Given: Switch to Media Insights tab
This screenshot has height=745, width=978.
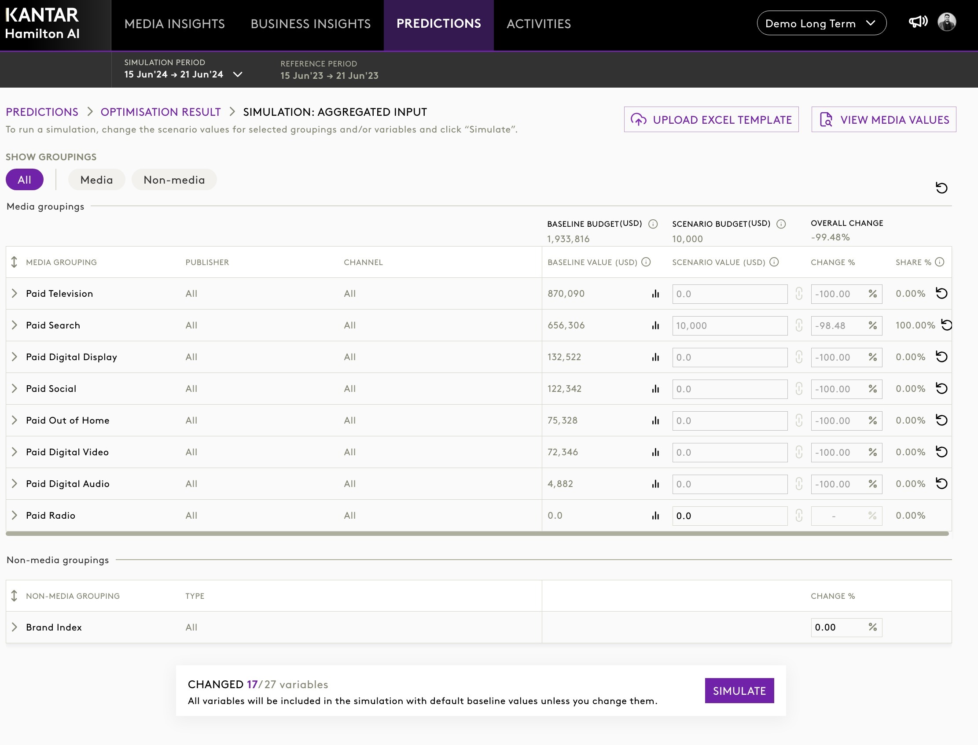Looking at the screenshot, I should [x=174, y=24].
